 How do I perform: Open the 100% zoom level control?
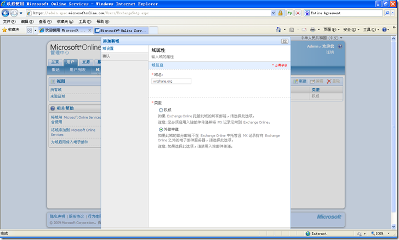pos(380,233)
